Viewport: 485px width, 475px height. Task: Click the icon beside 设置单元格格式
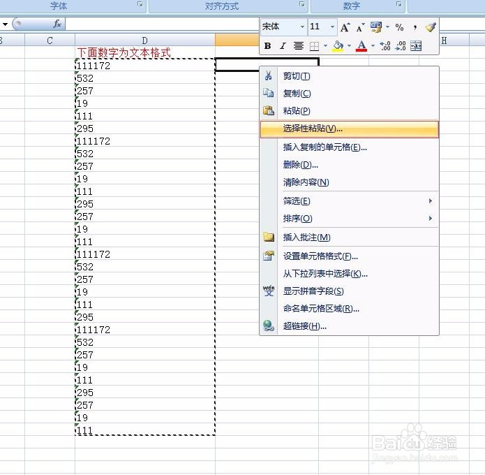tap(269, 256)
